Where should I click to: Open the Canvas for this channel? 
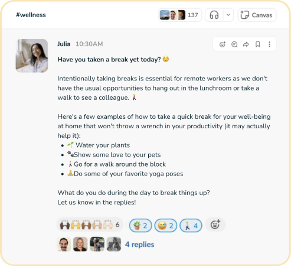pos(257,15)
